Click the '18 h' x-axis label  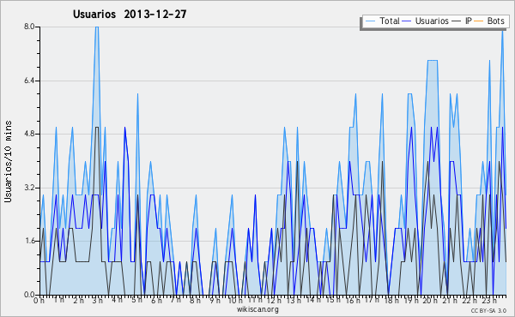click(391, 300)
